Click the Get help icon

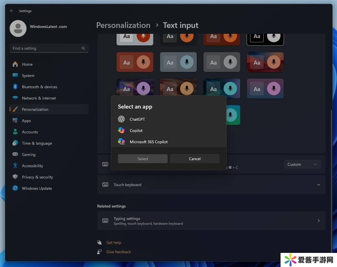[99, 242]
